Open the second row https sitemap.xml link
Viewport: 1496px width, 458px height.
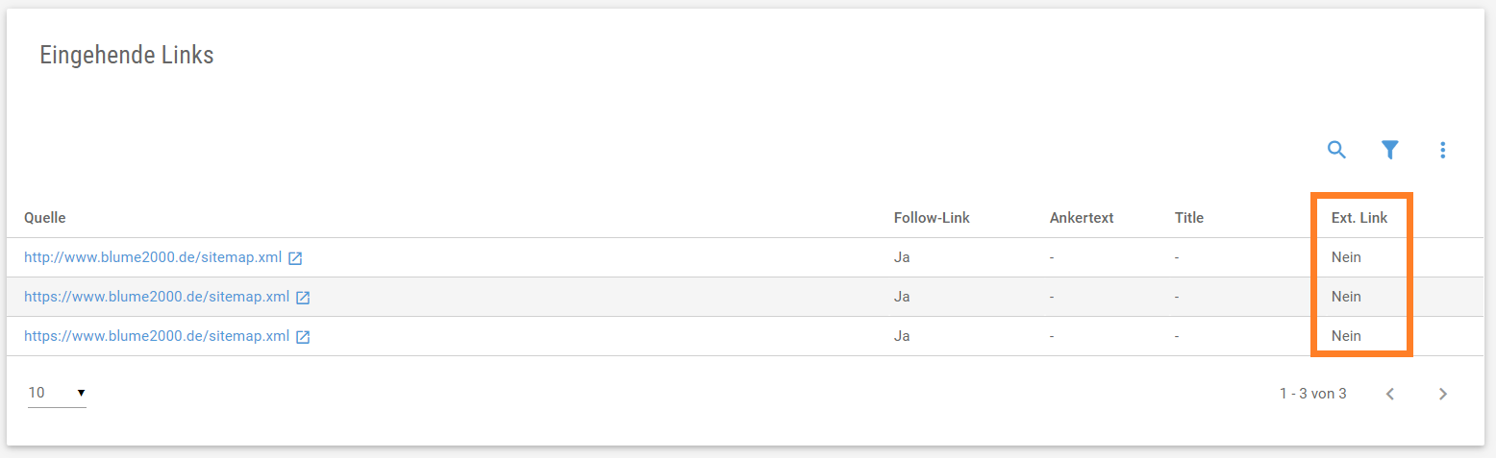(x=157, y=297)
